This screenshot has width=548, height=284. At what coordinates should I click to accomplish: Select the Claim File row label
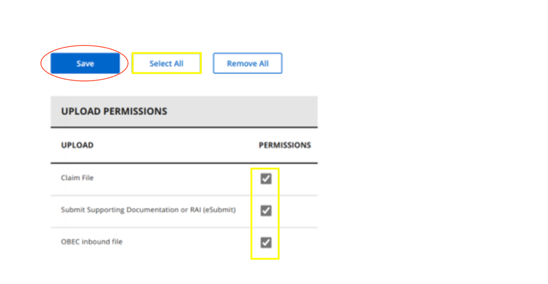pos(77,178)
